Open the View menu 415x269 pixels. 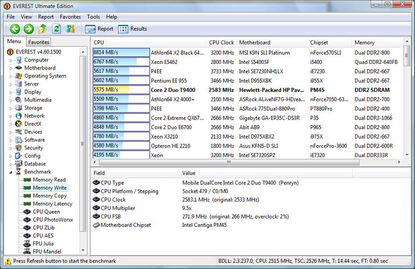[26, 17]
